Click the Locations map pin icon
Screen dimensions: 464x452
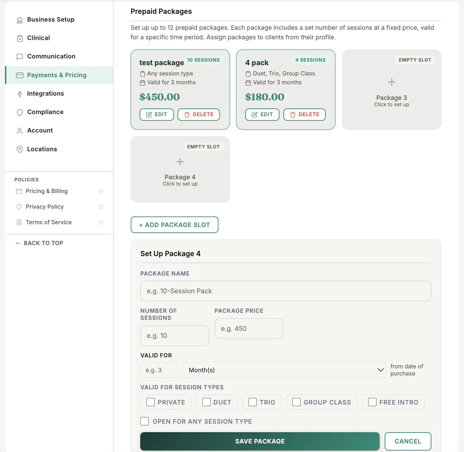20,149
